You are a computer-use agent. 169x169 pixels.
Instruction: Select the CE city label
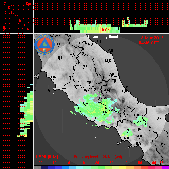(128, 130)
